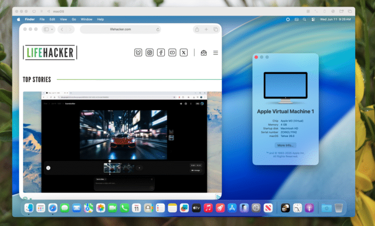The height and width of the screenshot is (226, 375).
Task: Open the top story featured image
Action: (122, 142)
